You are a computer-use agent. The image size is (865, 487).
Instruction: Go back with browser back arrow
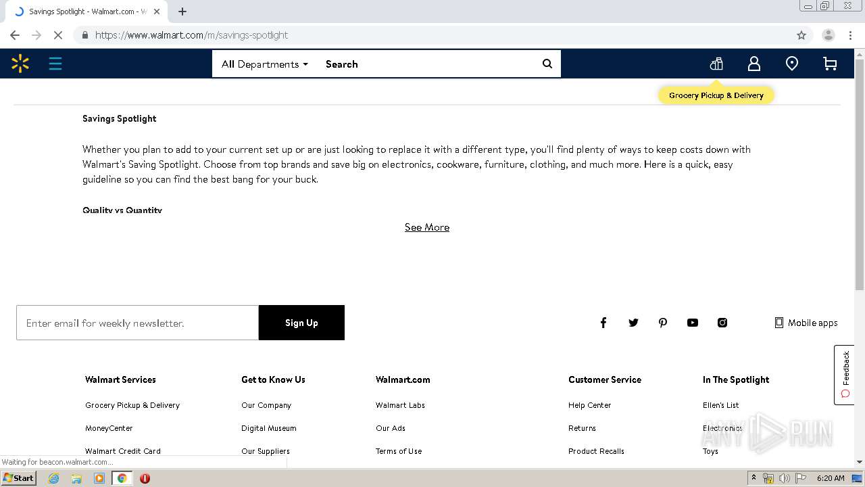click(15, 35)
